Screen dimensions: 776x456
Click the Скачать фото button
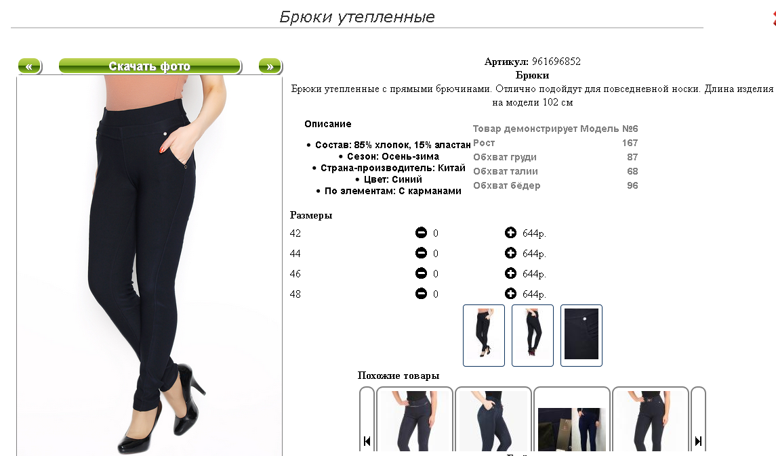tap(150, 66)
